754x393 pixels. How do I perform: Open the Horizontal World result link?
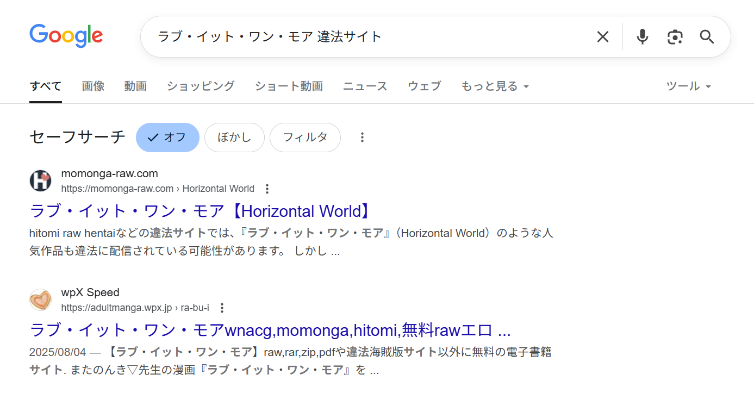pos(199,211)
